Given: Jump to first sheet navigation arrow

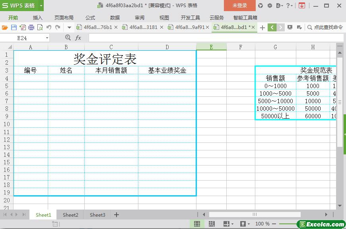Looking at the screenshot, I should click(x=5, y=214).
